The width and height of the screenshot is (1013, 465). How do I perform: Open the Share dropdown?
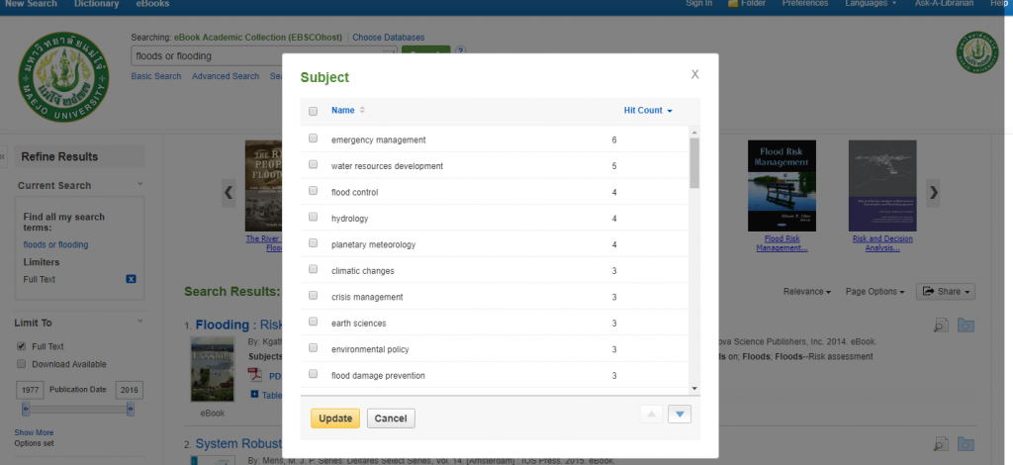pyautogui.click(x=945, y=292)
